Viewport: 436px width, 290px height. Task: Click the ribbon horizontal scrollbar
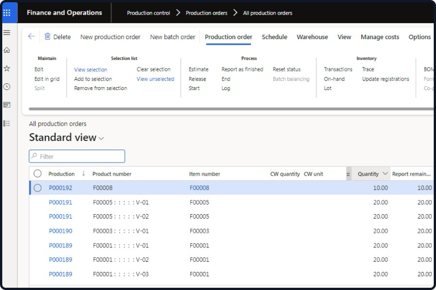pyautogui.click(x=231, y=109)
